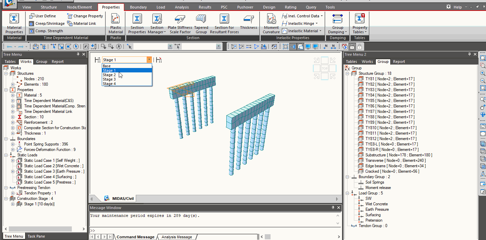
Task: Switch to the Analysis Message tab
Action: pyautogui.click(x=177, y=237)
